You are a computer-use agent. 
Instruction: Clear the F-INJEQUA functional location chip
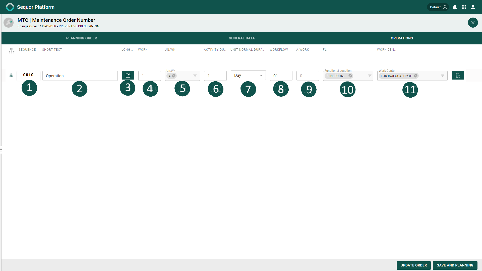click(x=350, y=76)
